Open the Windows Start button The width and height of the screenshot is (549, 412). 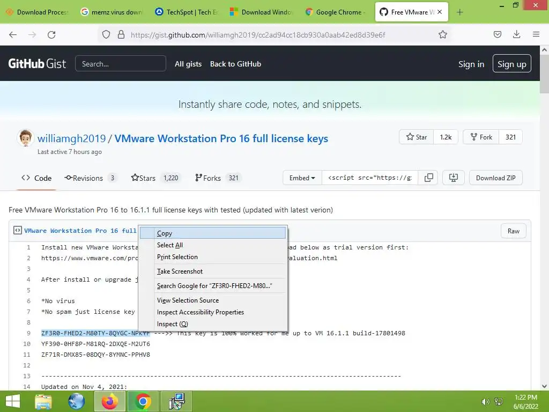pyautogui.click(x=13, y=401)
